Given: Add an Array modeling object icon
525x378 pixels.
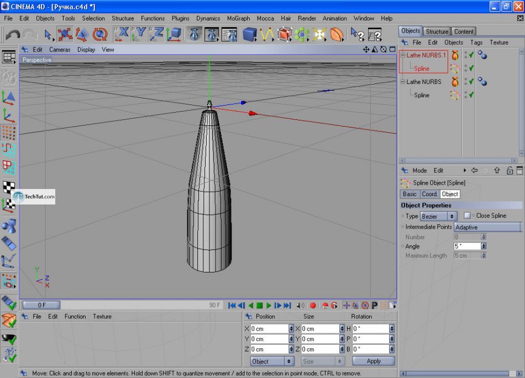Looking at the screenshot, I should click(x=302, y=34).
